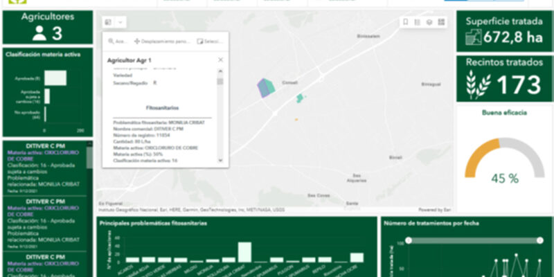
Task: Open the map bookmarks icon
Action: [x=405, y=22]
